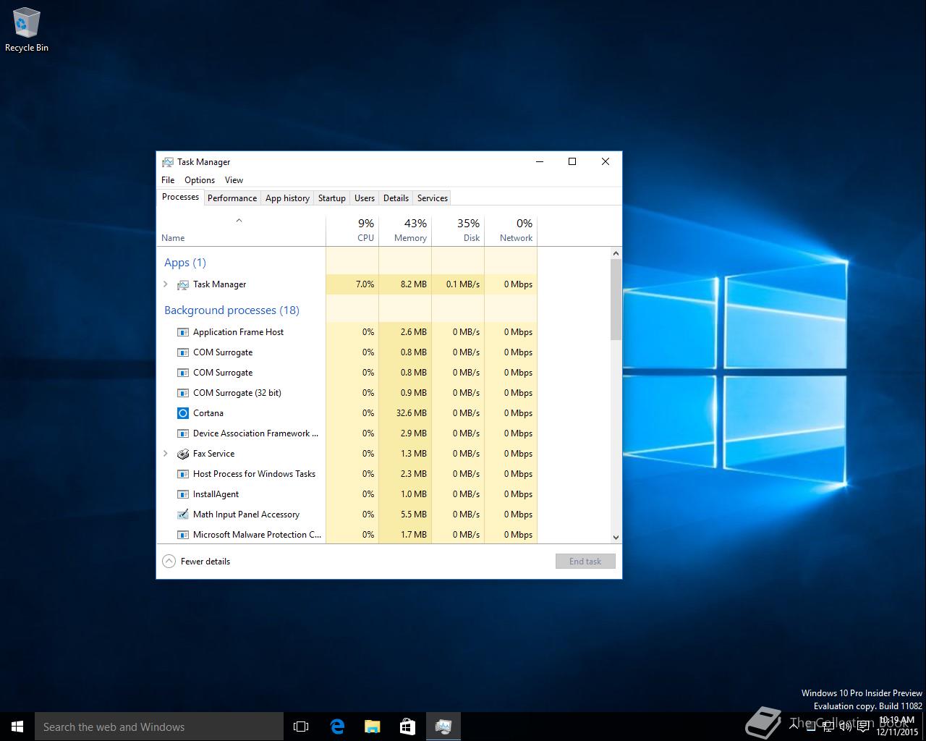Open the Store from the taskbar
Image resolution: width=926 pixels, height=741 pixels.
coord(407,727)
